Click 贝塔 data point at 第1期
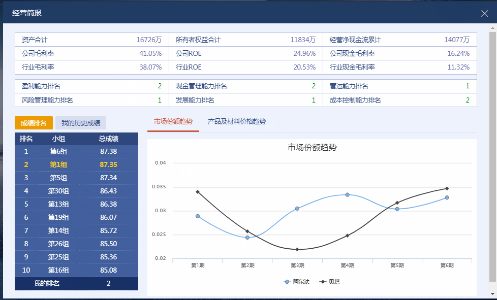This screenshot has width=497, height=300. pos(198,192)
